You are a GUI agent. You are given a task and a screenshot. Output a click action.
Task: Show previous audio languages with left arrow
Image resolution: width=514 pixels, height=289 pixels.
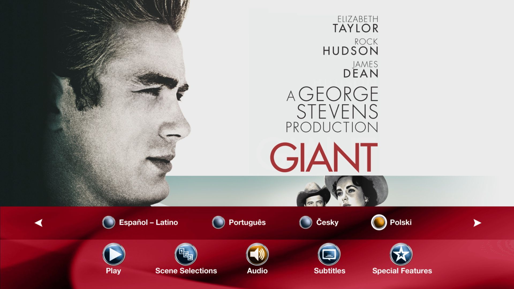39,223
